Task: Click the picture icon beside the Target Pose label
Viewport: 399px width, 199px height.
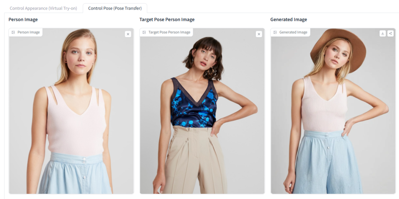Action: [x=144, y=32]
